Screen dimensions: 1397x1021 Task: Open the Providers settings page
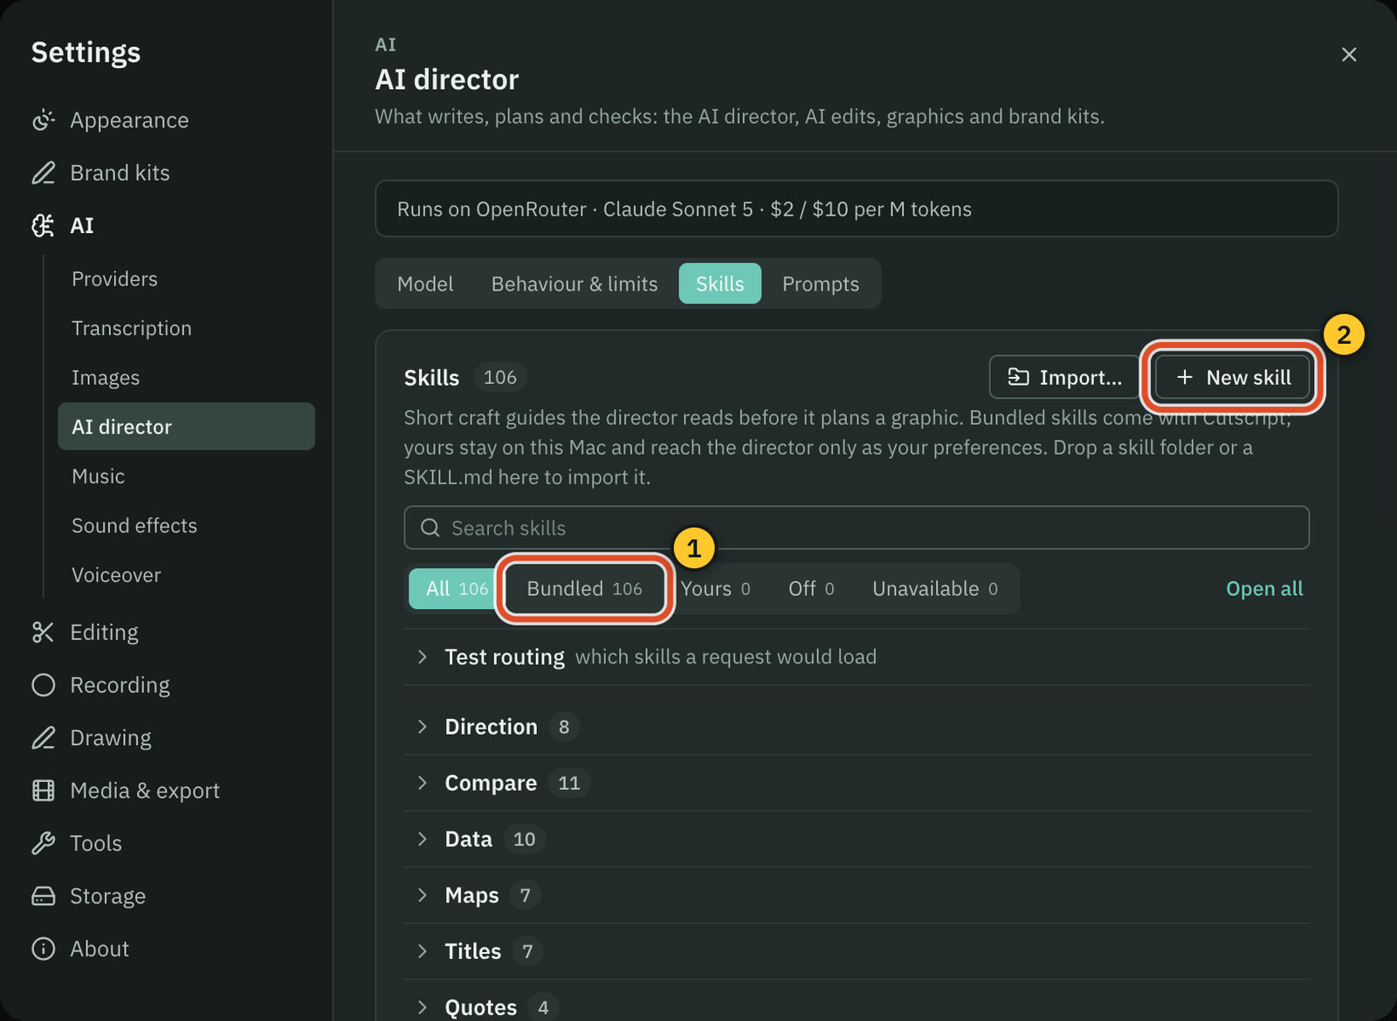click(187, 279)
